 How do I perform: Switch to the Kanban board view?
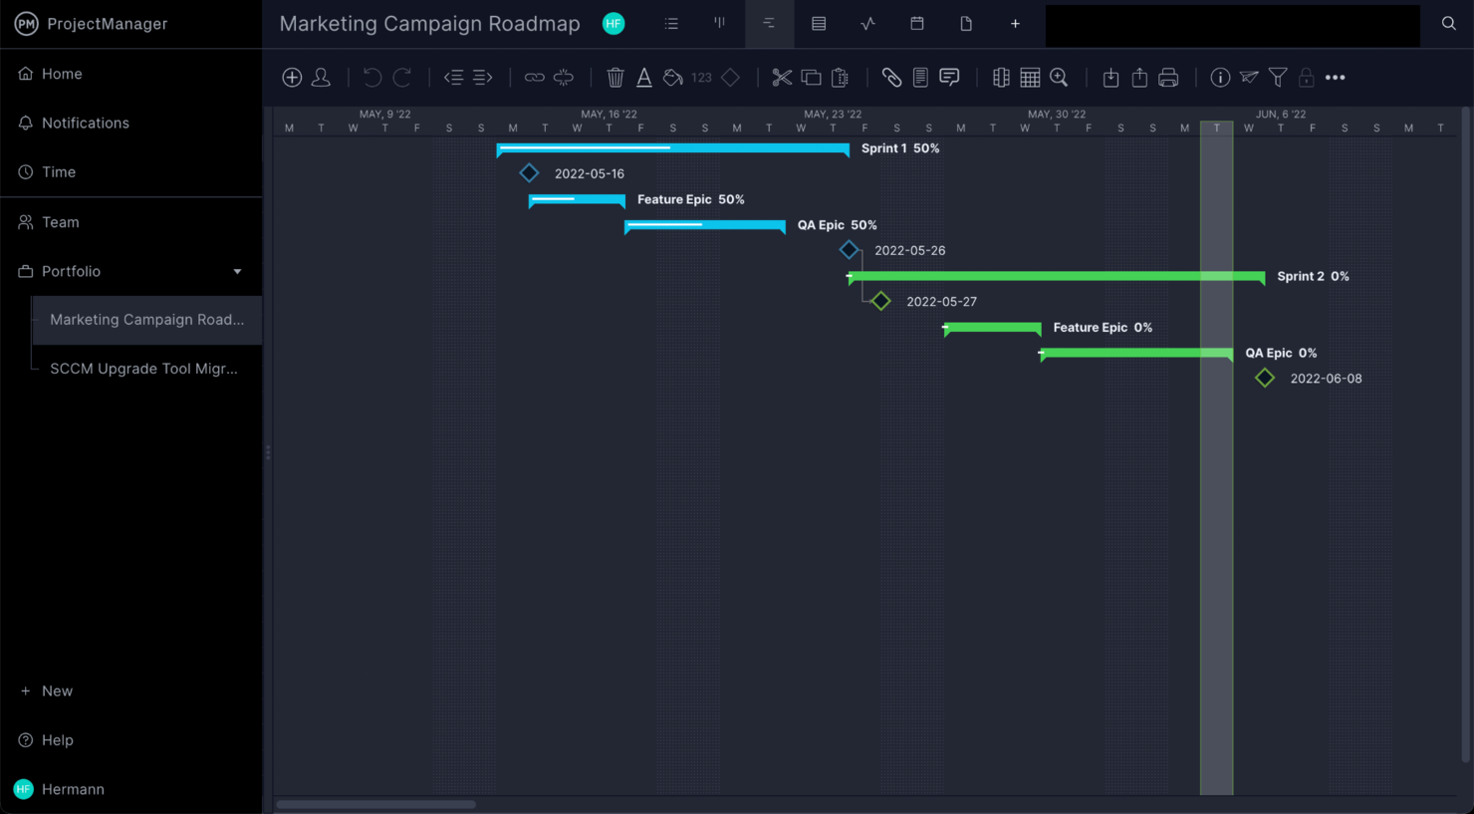[x=719, y=23]
